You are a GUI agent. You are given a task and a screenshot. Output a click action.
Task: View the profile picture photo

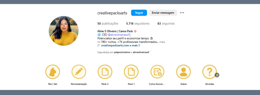63,31
